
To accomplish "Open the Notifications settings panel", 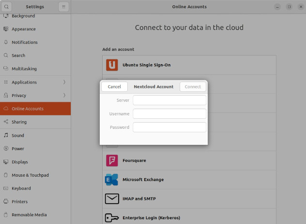I will click(x=24, y=42).
